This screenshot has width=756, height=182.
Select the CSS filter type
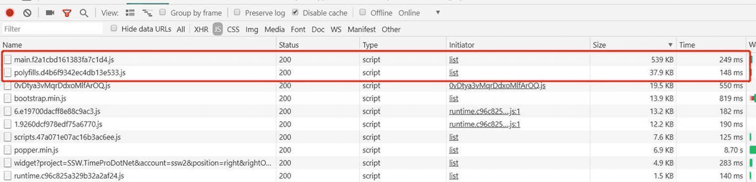(233, 29)
